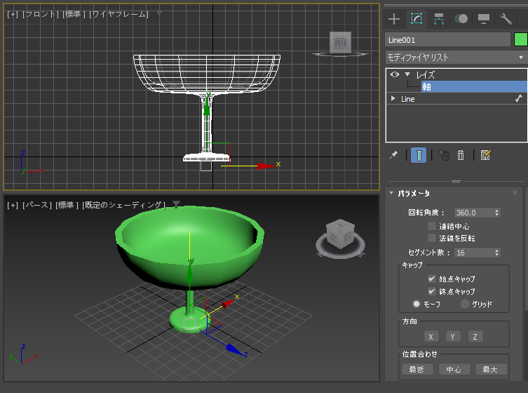Open perspective viewport [+] menu
The height and width of the screenshot is (393, 528).
click(x=13, y=205)
